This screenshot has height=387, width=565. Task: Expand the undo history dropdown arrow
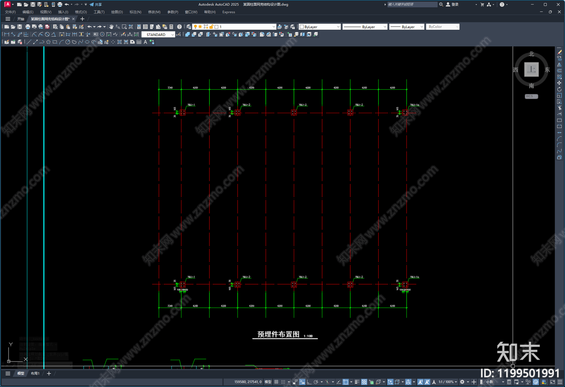click(x=94, y=27)
